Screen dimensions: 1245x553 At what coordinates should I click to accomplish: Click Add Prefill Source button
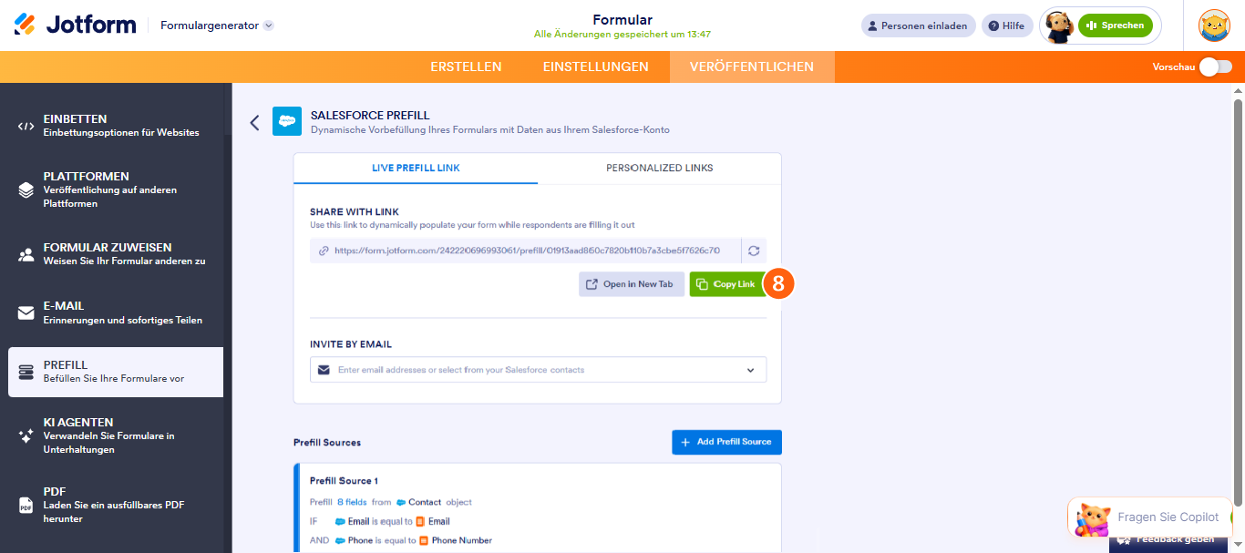pos(726,442)
